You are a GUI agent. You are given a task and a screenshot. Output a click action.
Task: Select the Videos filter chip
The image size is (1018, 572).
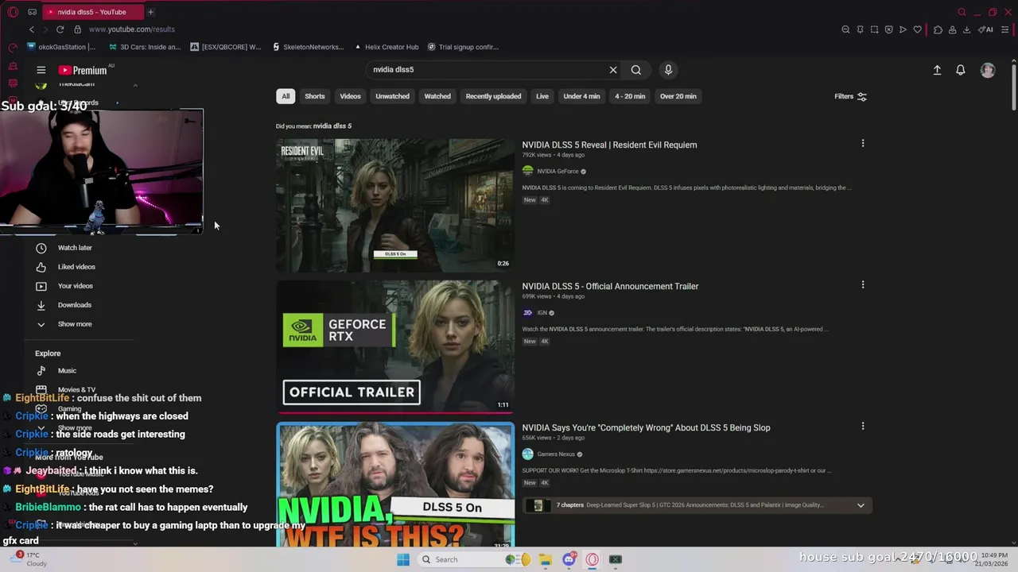click(350, 96)
